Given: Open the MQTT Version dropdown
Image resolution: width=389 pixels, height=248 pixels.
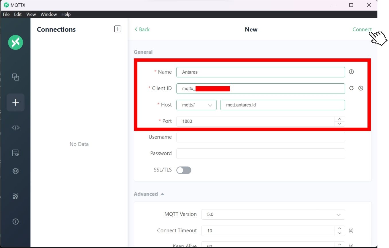Looking at the screenshot, I should tap(273, 214).
